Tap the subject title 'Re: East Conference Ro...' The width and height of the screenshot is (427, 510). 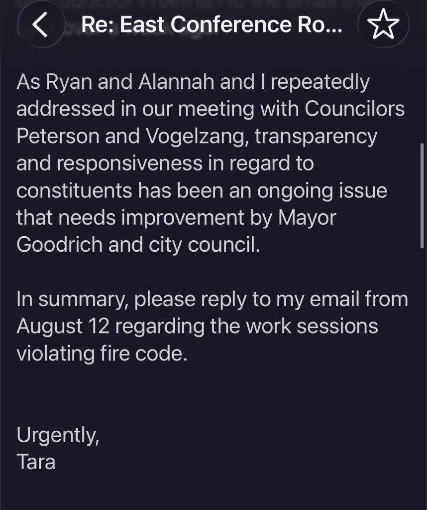point(212,25)
